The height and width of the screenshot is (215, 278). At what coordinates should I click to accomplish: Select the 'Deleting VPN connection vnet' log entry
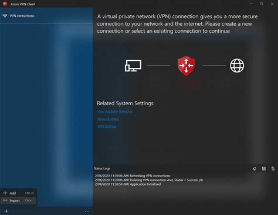[149, 180]
